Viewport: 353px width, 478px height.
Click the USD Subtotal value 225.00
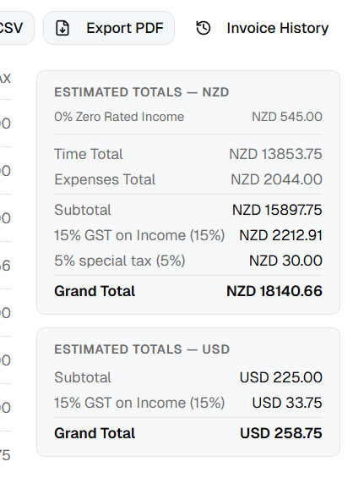(280, 377)
